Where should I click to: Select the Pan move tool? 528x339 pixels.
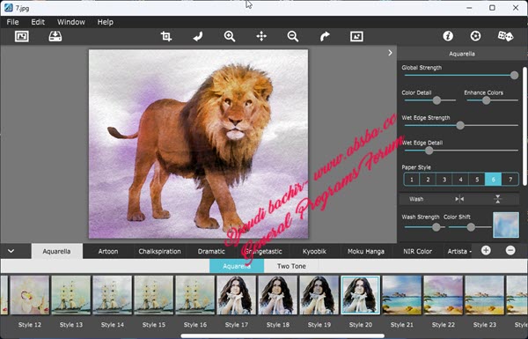261,36
